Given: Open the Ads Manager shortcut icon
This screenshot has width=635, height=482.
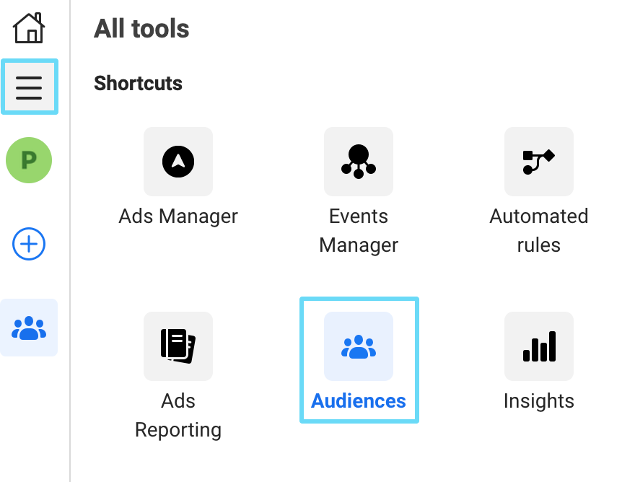Looking at the screenshot, I should 178,162.
